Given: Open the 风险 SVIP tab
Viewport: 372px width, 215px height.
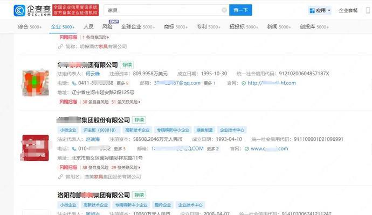Looking at the screenshot, I should tap(107, 27).
